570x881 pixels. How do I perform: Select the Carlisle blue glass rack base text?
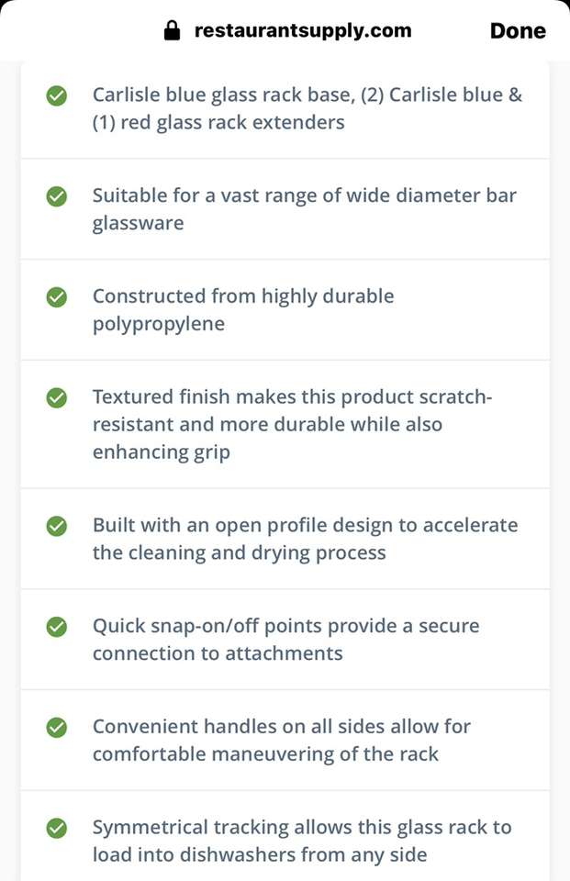pyautogui.click(x=307, y=95)
